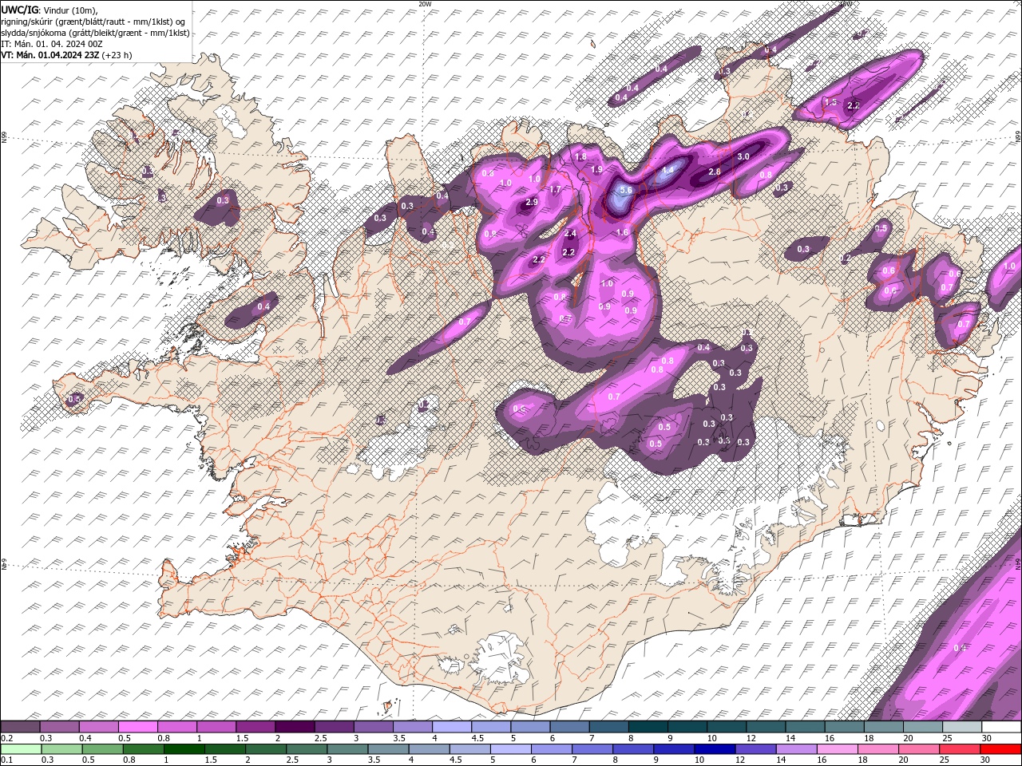Image resolution: width=1022 pixels, height=766 pixels.
Task: Select the dark teal snow-scale swatch labeled 9
Action: point(687,727)
